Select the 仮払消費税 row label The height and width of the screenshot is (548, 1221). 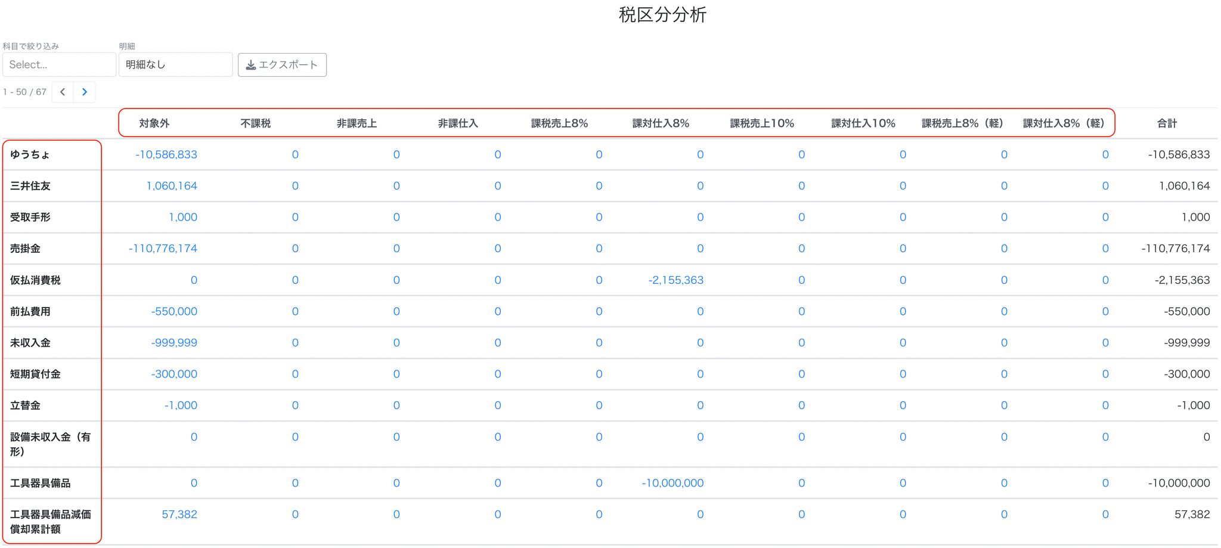pyautogui.click(x=35, y=280)
